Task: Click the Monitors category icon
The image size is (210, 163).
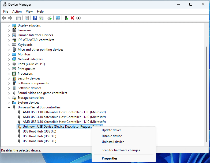Action: [x=14, y=54]
